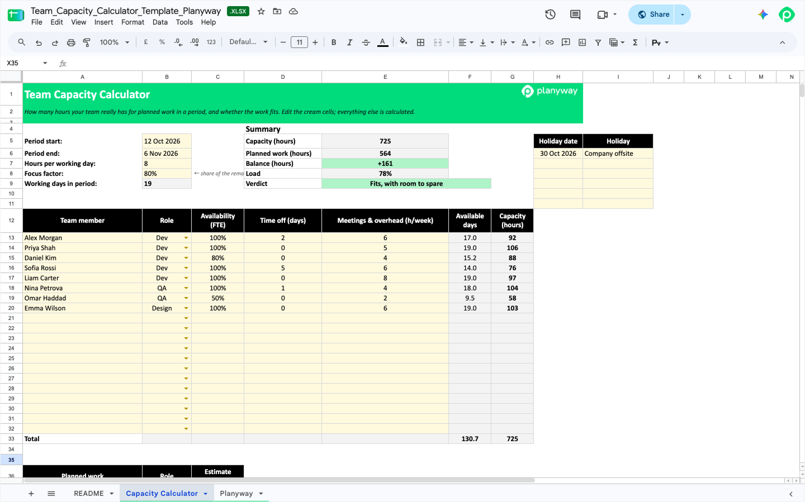Insert link using chain icon
Viewport: 805px width, 502px height.
(550, 42)
